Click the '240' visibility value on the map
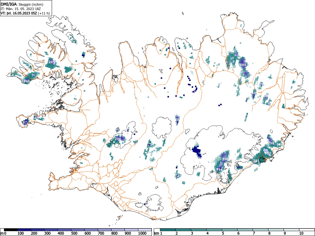The height and width of the screenshot is (236, 315). coord(35,118)
